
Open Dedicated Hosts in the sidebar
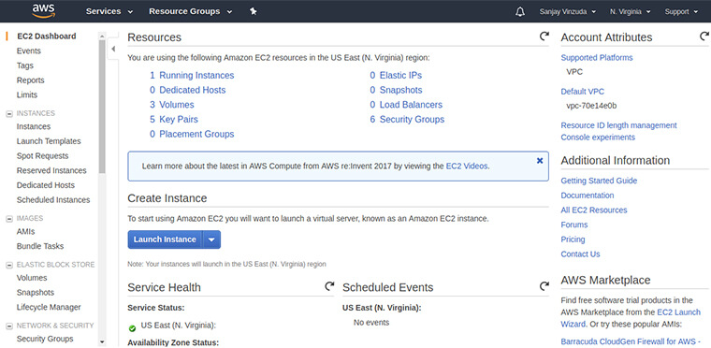[45, 185]
